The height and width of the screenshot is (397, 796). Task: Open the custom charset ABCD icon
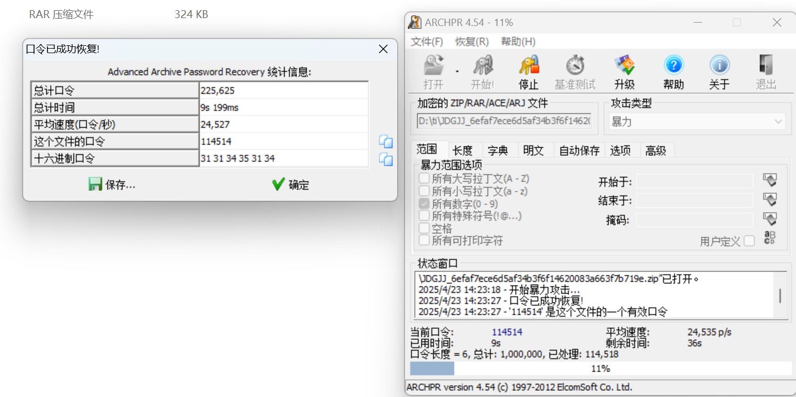[769, 238]
